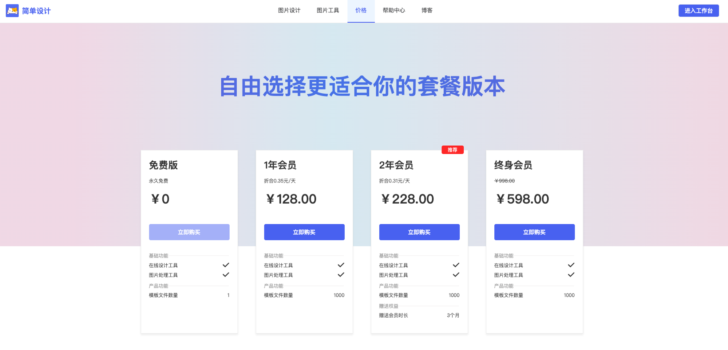728x350 pixels.
Task: Open the 图片设计 menu item
Action: pyautogui.click(x=289, y=11)
